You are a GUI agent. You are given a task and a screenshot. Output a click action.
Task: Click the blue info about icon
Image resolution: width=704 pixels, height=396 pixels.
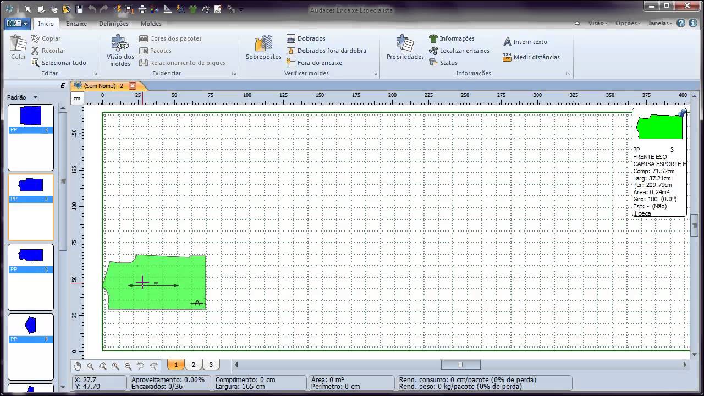(x=693, y=23)
